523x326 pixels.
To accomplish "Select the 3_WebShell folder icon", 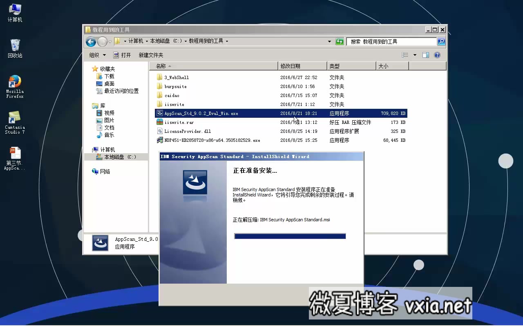I will coord(160,77).
